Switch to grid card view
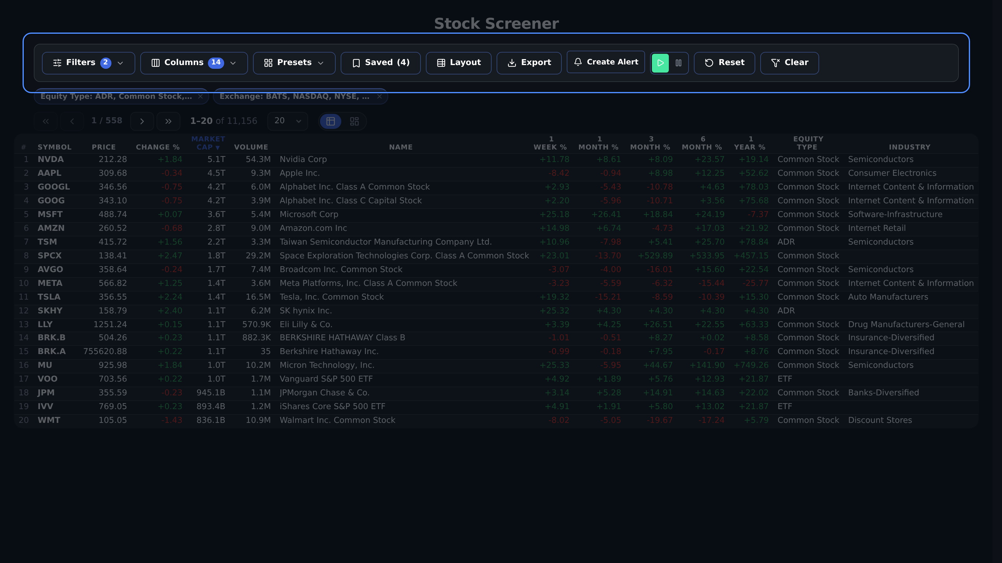Viewport: 1002px width, 563px height. click(x=354, y=122)
